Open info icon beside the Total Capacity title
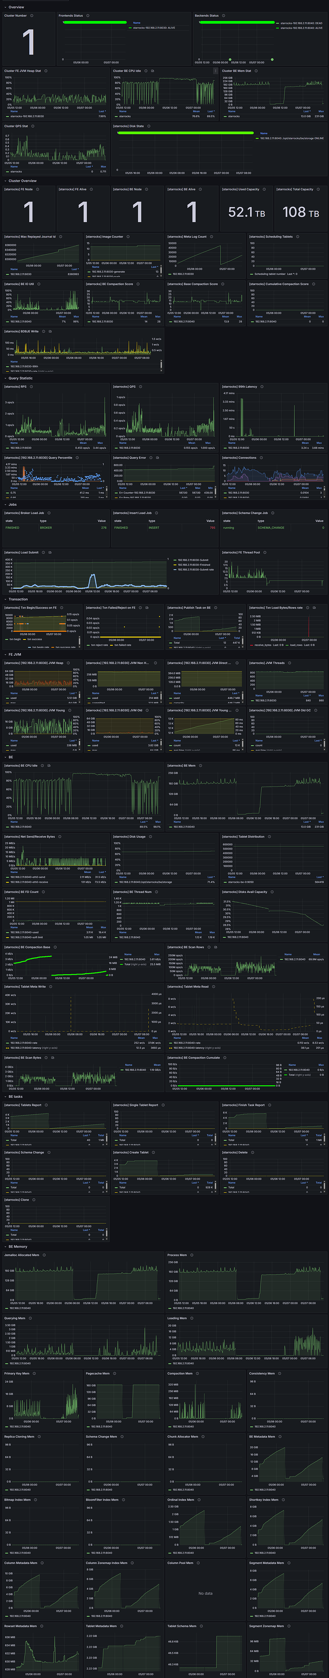The width and height of the screenshot is (329, 1678). pyautogui.click(x=318, y=189)
